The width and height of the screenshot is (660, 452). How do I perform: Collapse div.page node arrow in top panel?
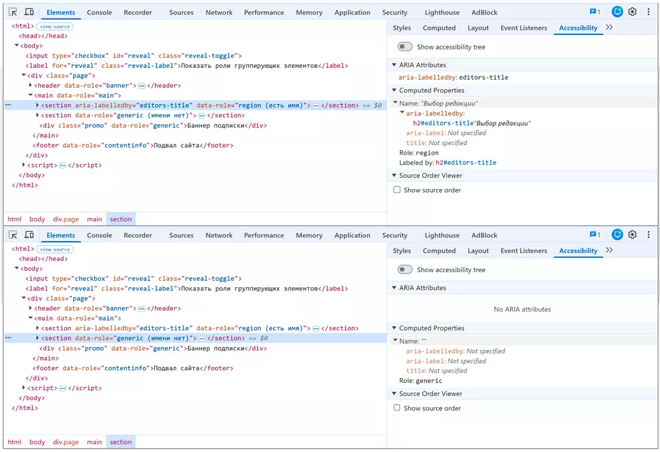pyautogui.click(x=24, y=76)
